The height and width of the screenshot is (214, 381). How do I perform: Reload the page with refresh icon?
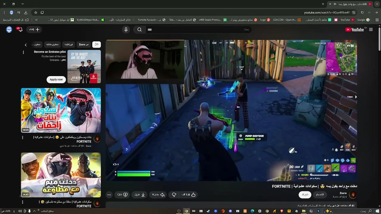click(x=362, y=12)
